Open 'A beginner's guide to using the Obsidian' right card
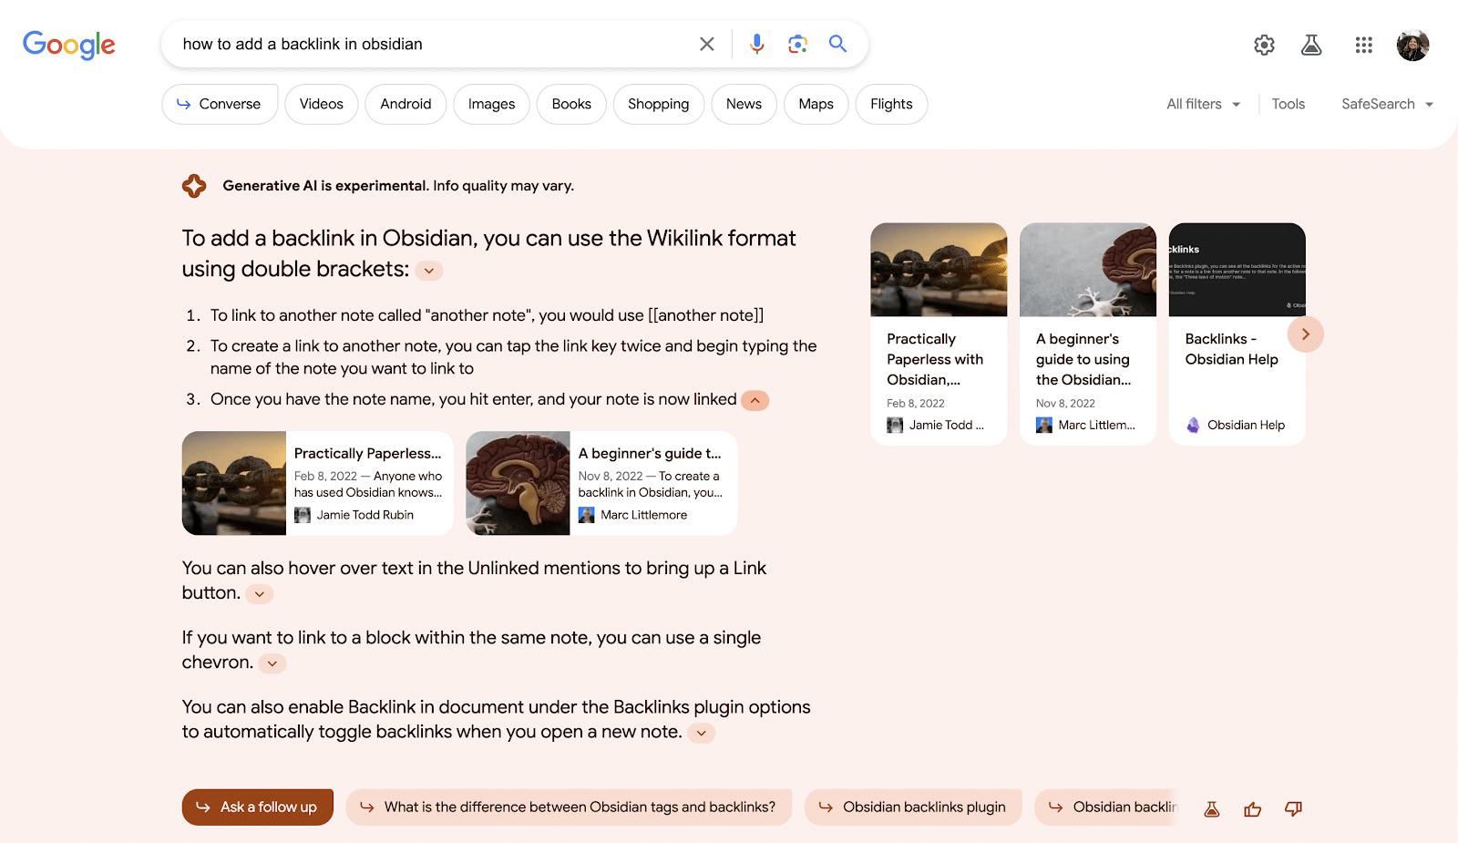This screenshot has width=1458, height=843. coord(1088,334)
